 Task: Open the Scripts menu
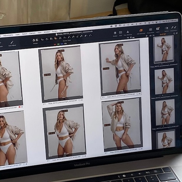click(55, 31)
